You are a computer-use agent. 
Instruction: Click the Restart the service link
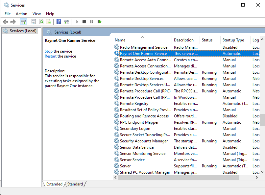pos(51,56)
